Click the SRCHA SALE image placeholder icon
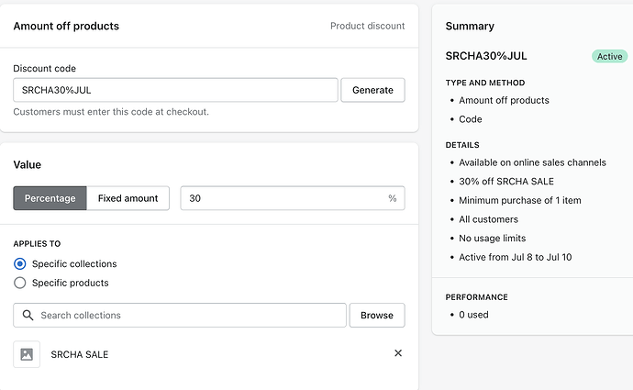 click(x=27, y=354)
